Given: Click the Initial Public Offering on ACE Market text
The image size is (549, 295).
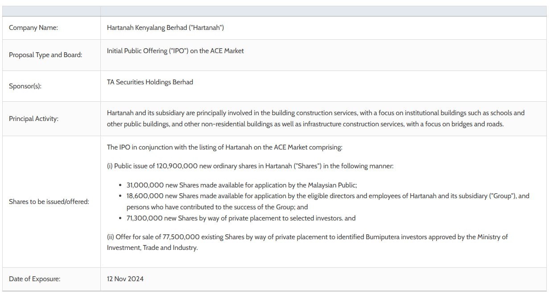Looking at the screenshot, I should click(x=175, y=51).
